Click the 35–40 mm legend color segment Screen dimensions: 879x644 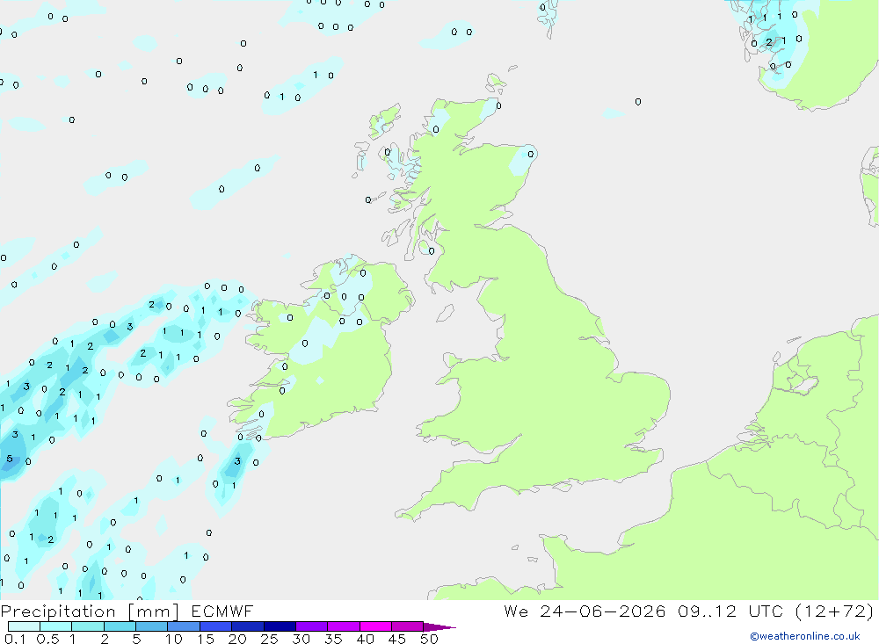[x=344, y=626]
